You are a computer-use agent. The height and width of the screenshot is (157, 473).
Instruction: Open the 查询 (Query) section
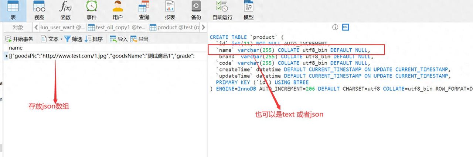pyautogui.click(x=144, y=11)
